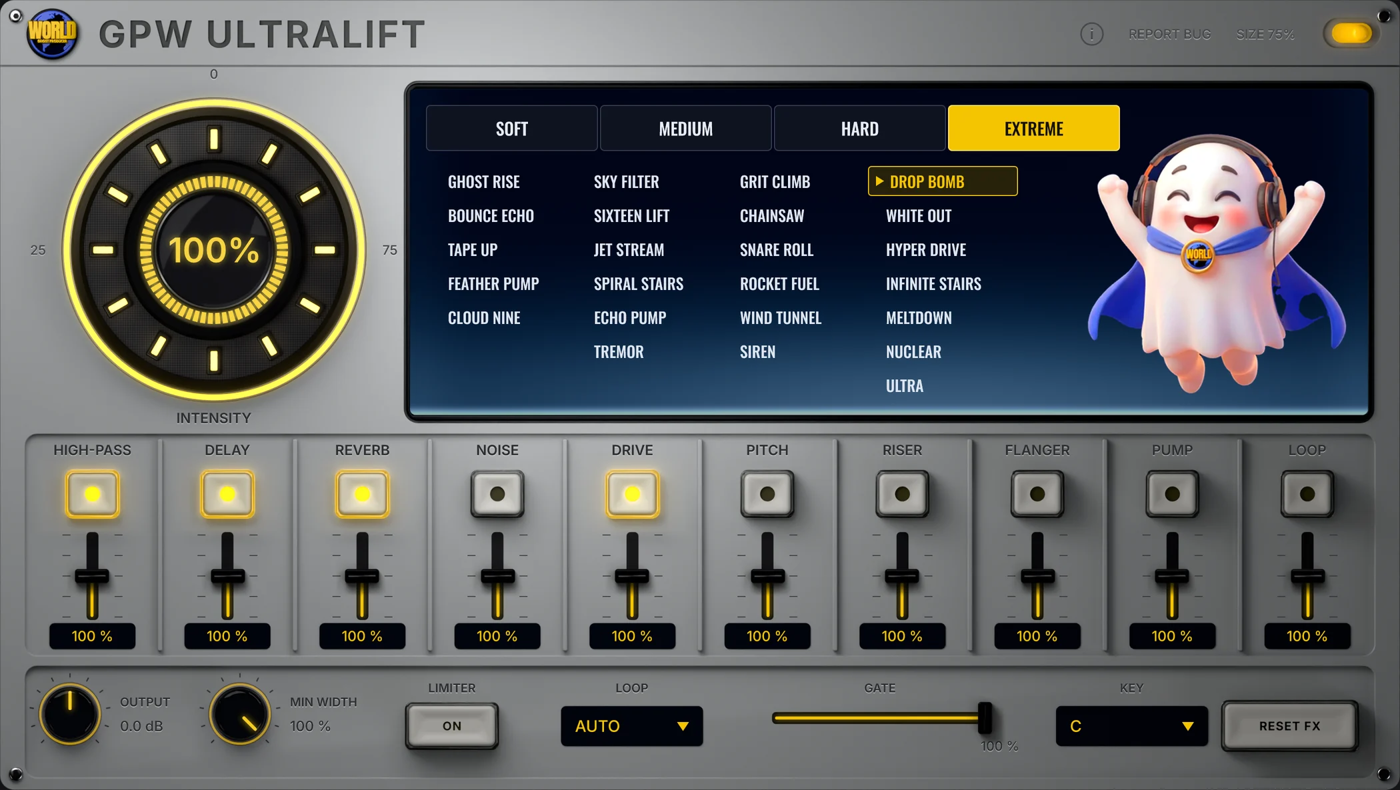Click the ghost mascot image
This screenshot has width=1400, height=790.
[x=1215, y=263]
